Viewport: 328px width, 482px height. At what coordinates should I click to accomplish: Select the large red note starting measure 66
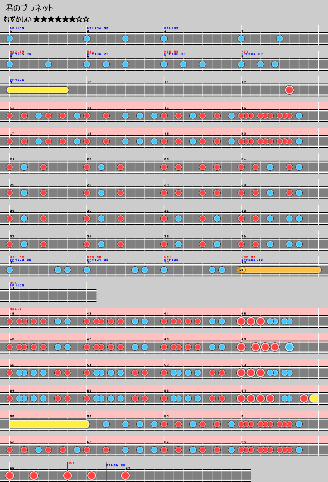pyautogui.click(x=10, y=476)
